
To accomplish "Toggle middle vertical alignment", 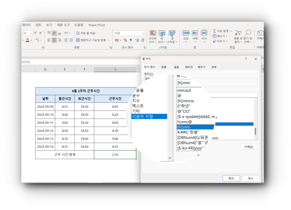I will coord(54,33).
